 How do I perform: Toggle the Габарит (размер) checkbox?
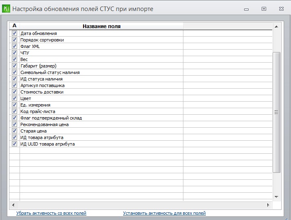[14, 66]
